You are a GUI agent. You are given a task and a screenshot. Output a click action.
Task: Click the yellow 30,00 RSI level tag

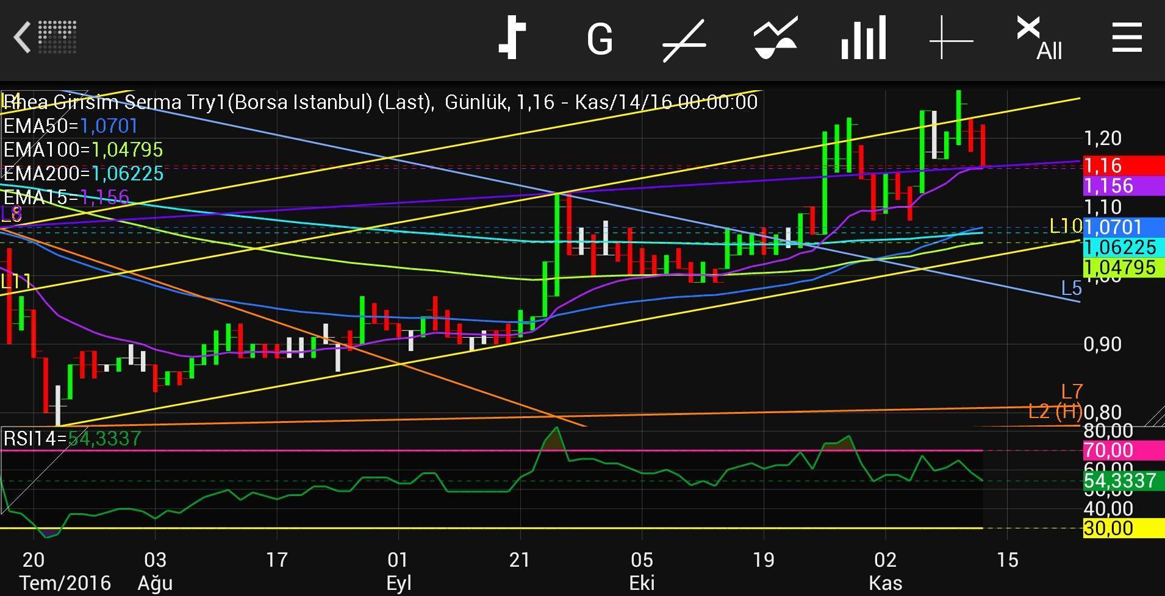point(1122,528)
